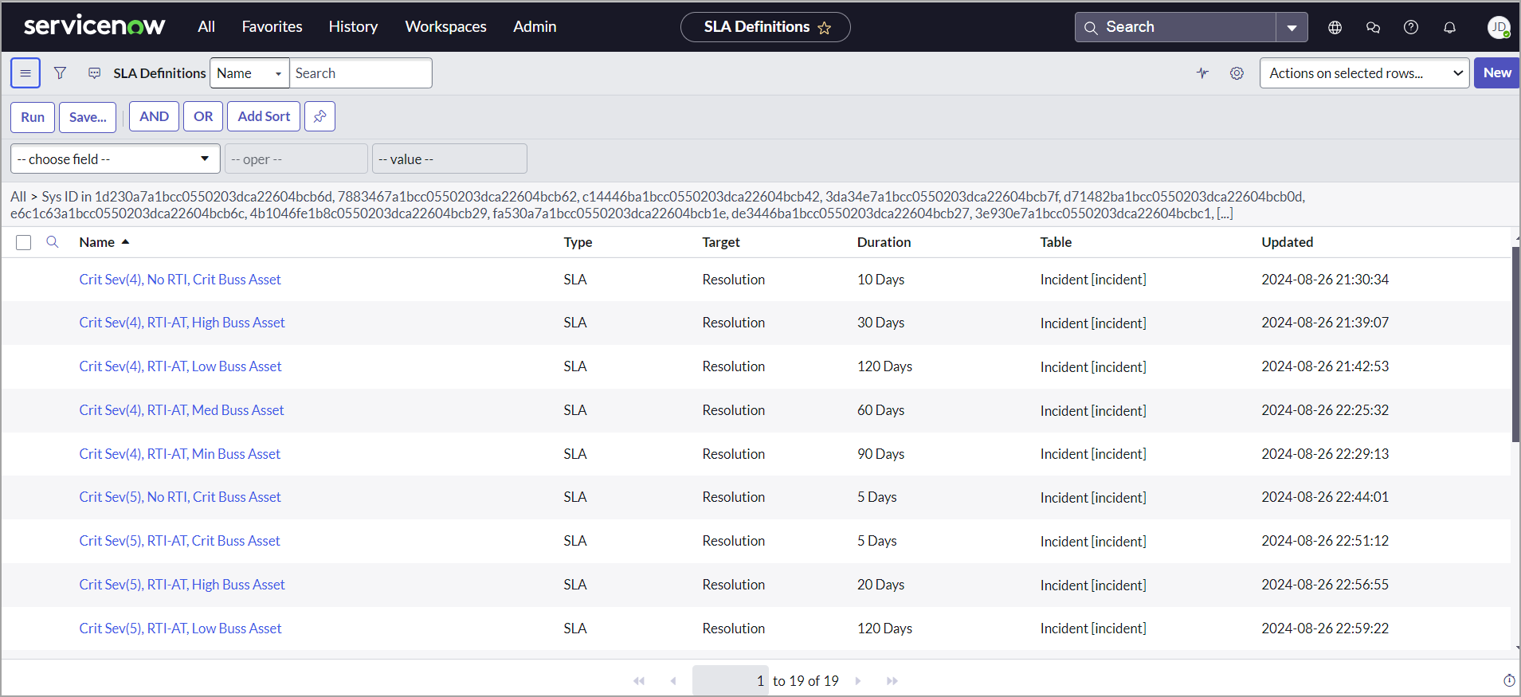This screenshot has width=1521, height=697.
Task: Open 'Crit Sev(4), RTI-AT, Med Buss Asset' link
Action: [x=182, y=410]
